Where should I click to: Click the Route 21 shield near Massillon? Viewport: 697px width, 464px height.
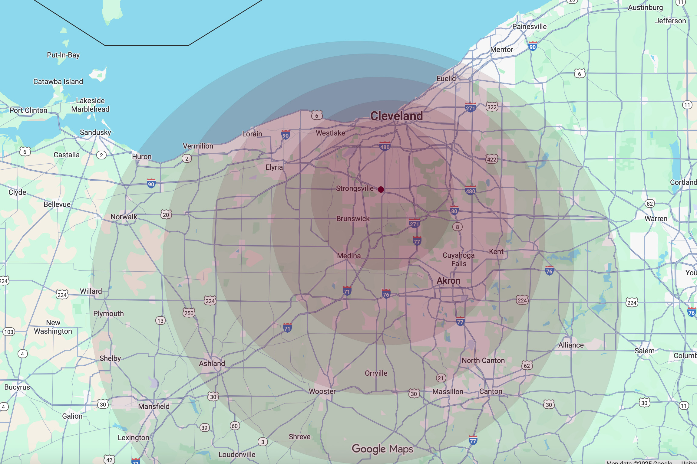[x=441, y=378]
